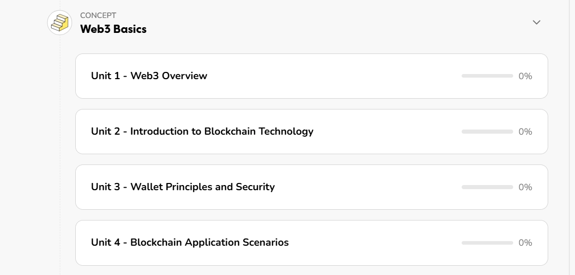Click Unit 4's 0% completion text
The height and width of the screenshot is (275, 575).
coord(525,243)
